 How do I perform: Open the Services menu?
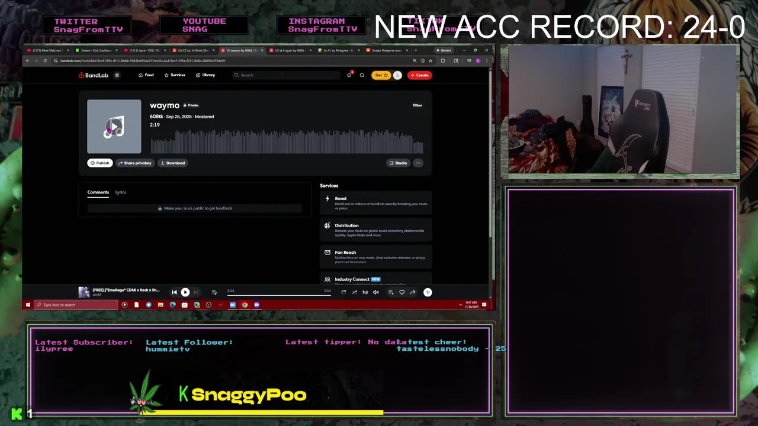tap(175, 75)
